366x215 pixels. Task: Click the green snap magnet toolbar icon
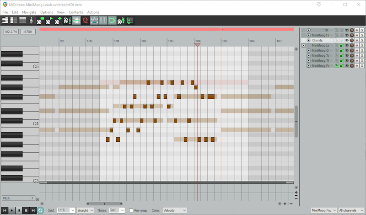[x=112, y=20]
